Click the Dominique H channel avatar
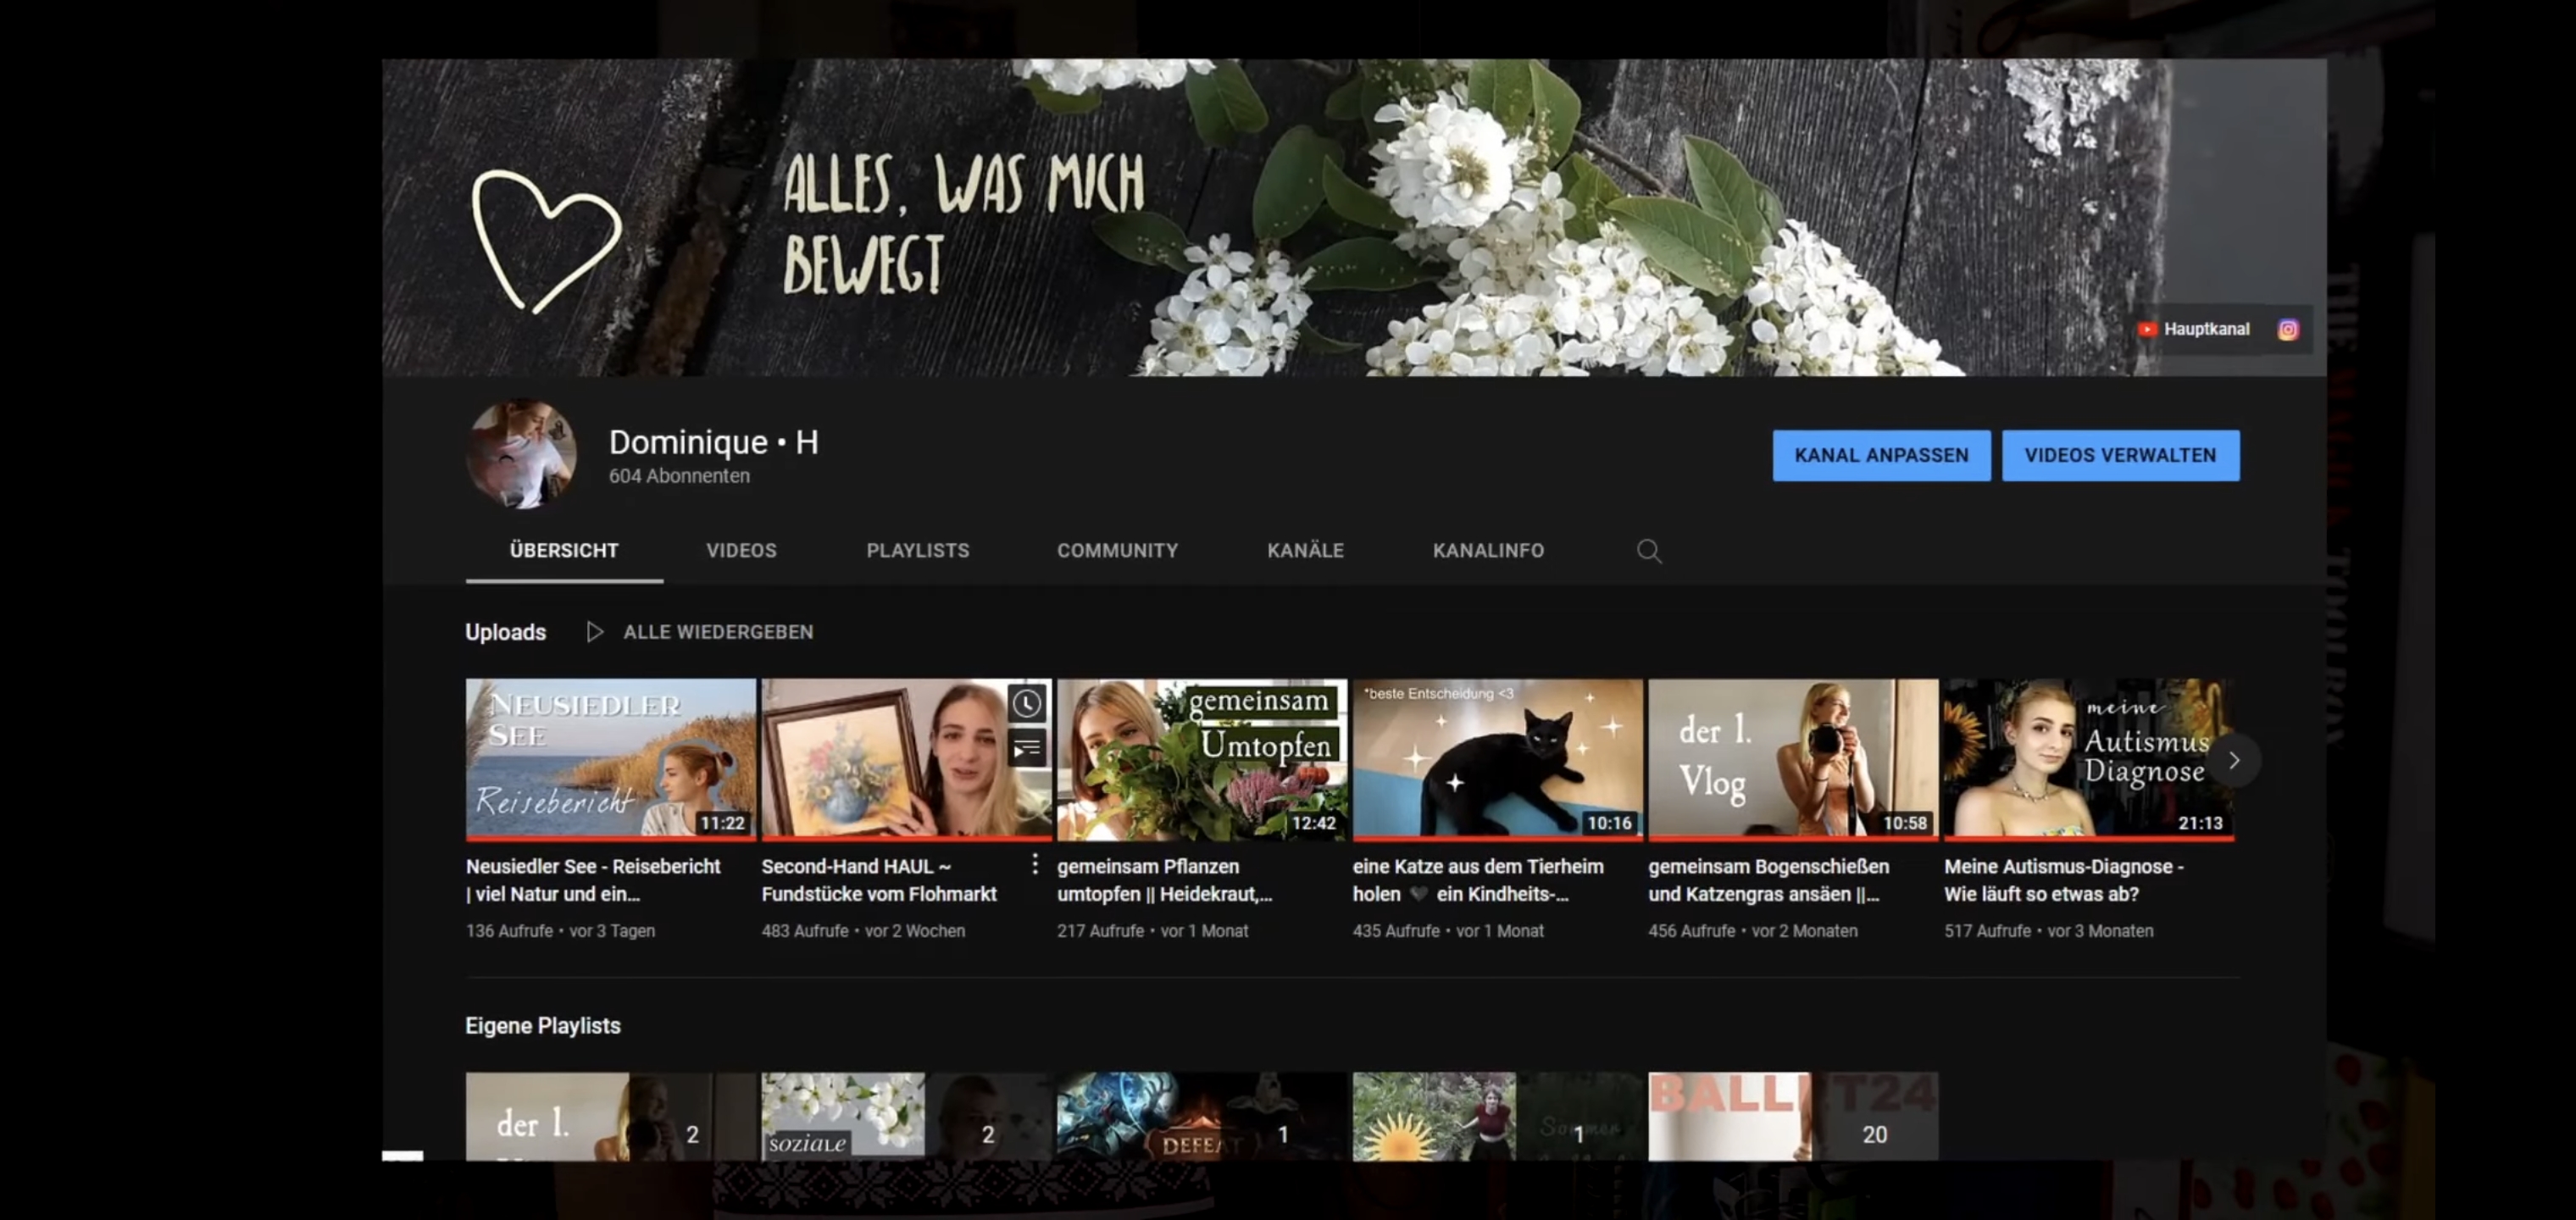 click(521, 455)
